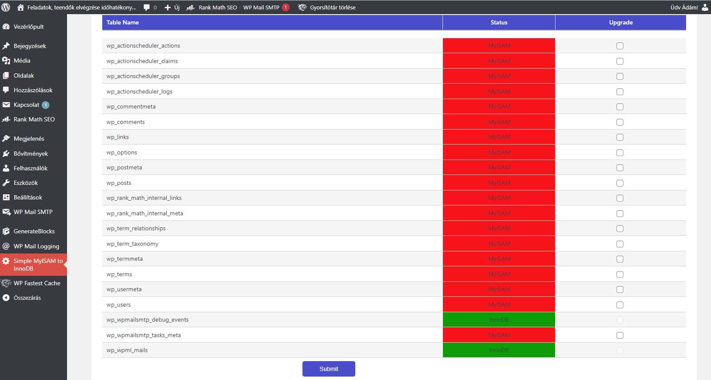This screenshot has width=711, height=380.
Task: Click the site title in admin bar
Action: click(x=82, y=7)
